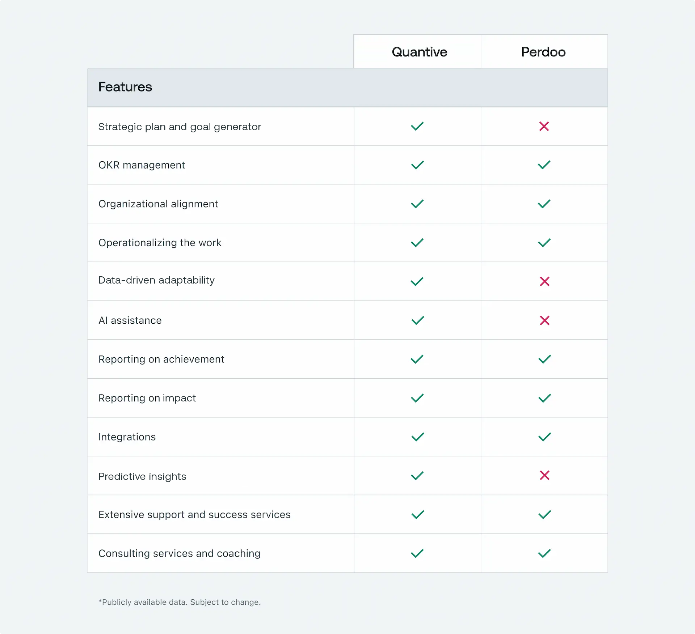Click Perdoo's checkmark for Reporting on impact

point(544,398)
